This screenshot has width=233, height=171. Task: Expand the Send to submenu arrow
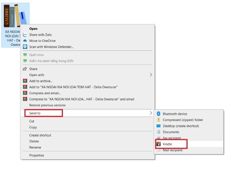[x=151, y=113]
